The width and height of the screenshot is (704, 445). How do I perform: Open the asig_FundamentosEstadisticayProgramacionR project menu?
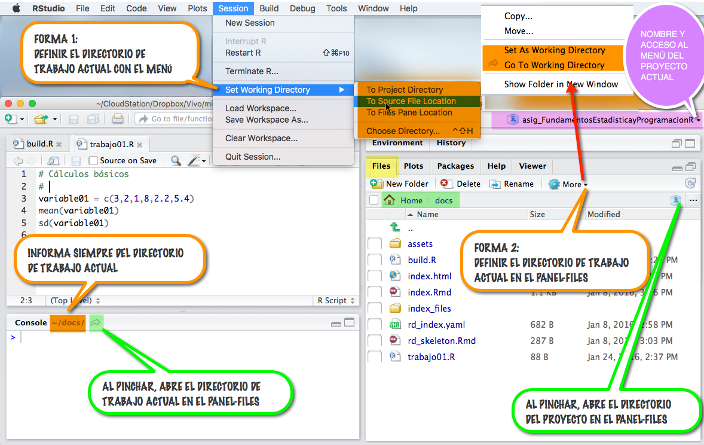[604, 120]
